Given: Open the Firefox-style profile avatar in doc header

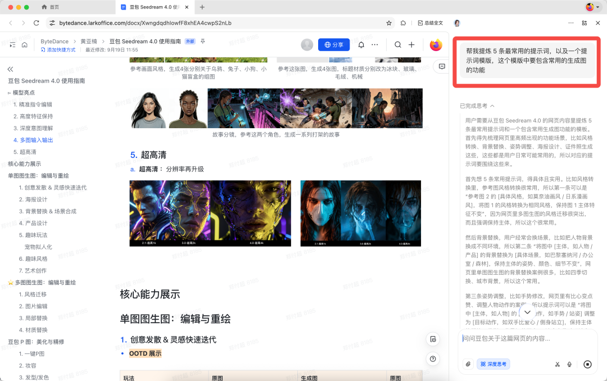Looking at the screenshot, I should pos(436,45).
